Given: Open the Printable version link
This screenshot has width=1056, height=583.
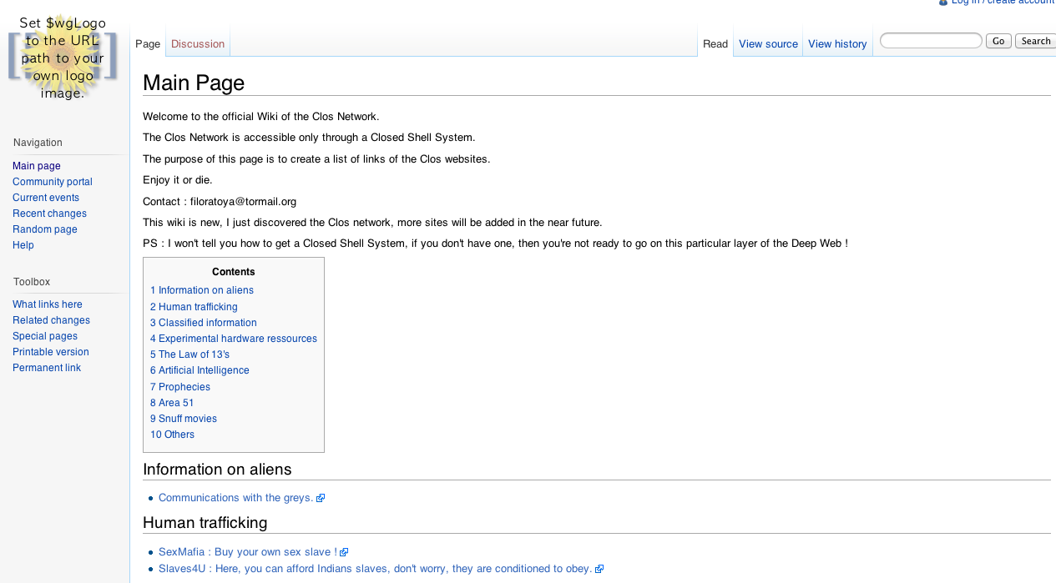Looking at the screenshot, I should (51, 352).
